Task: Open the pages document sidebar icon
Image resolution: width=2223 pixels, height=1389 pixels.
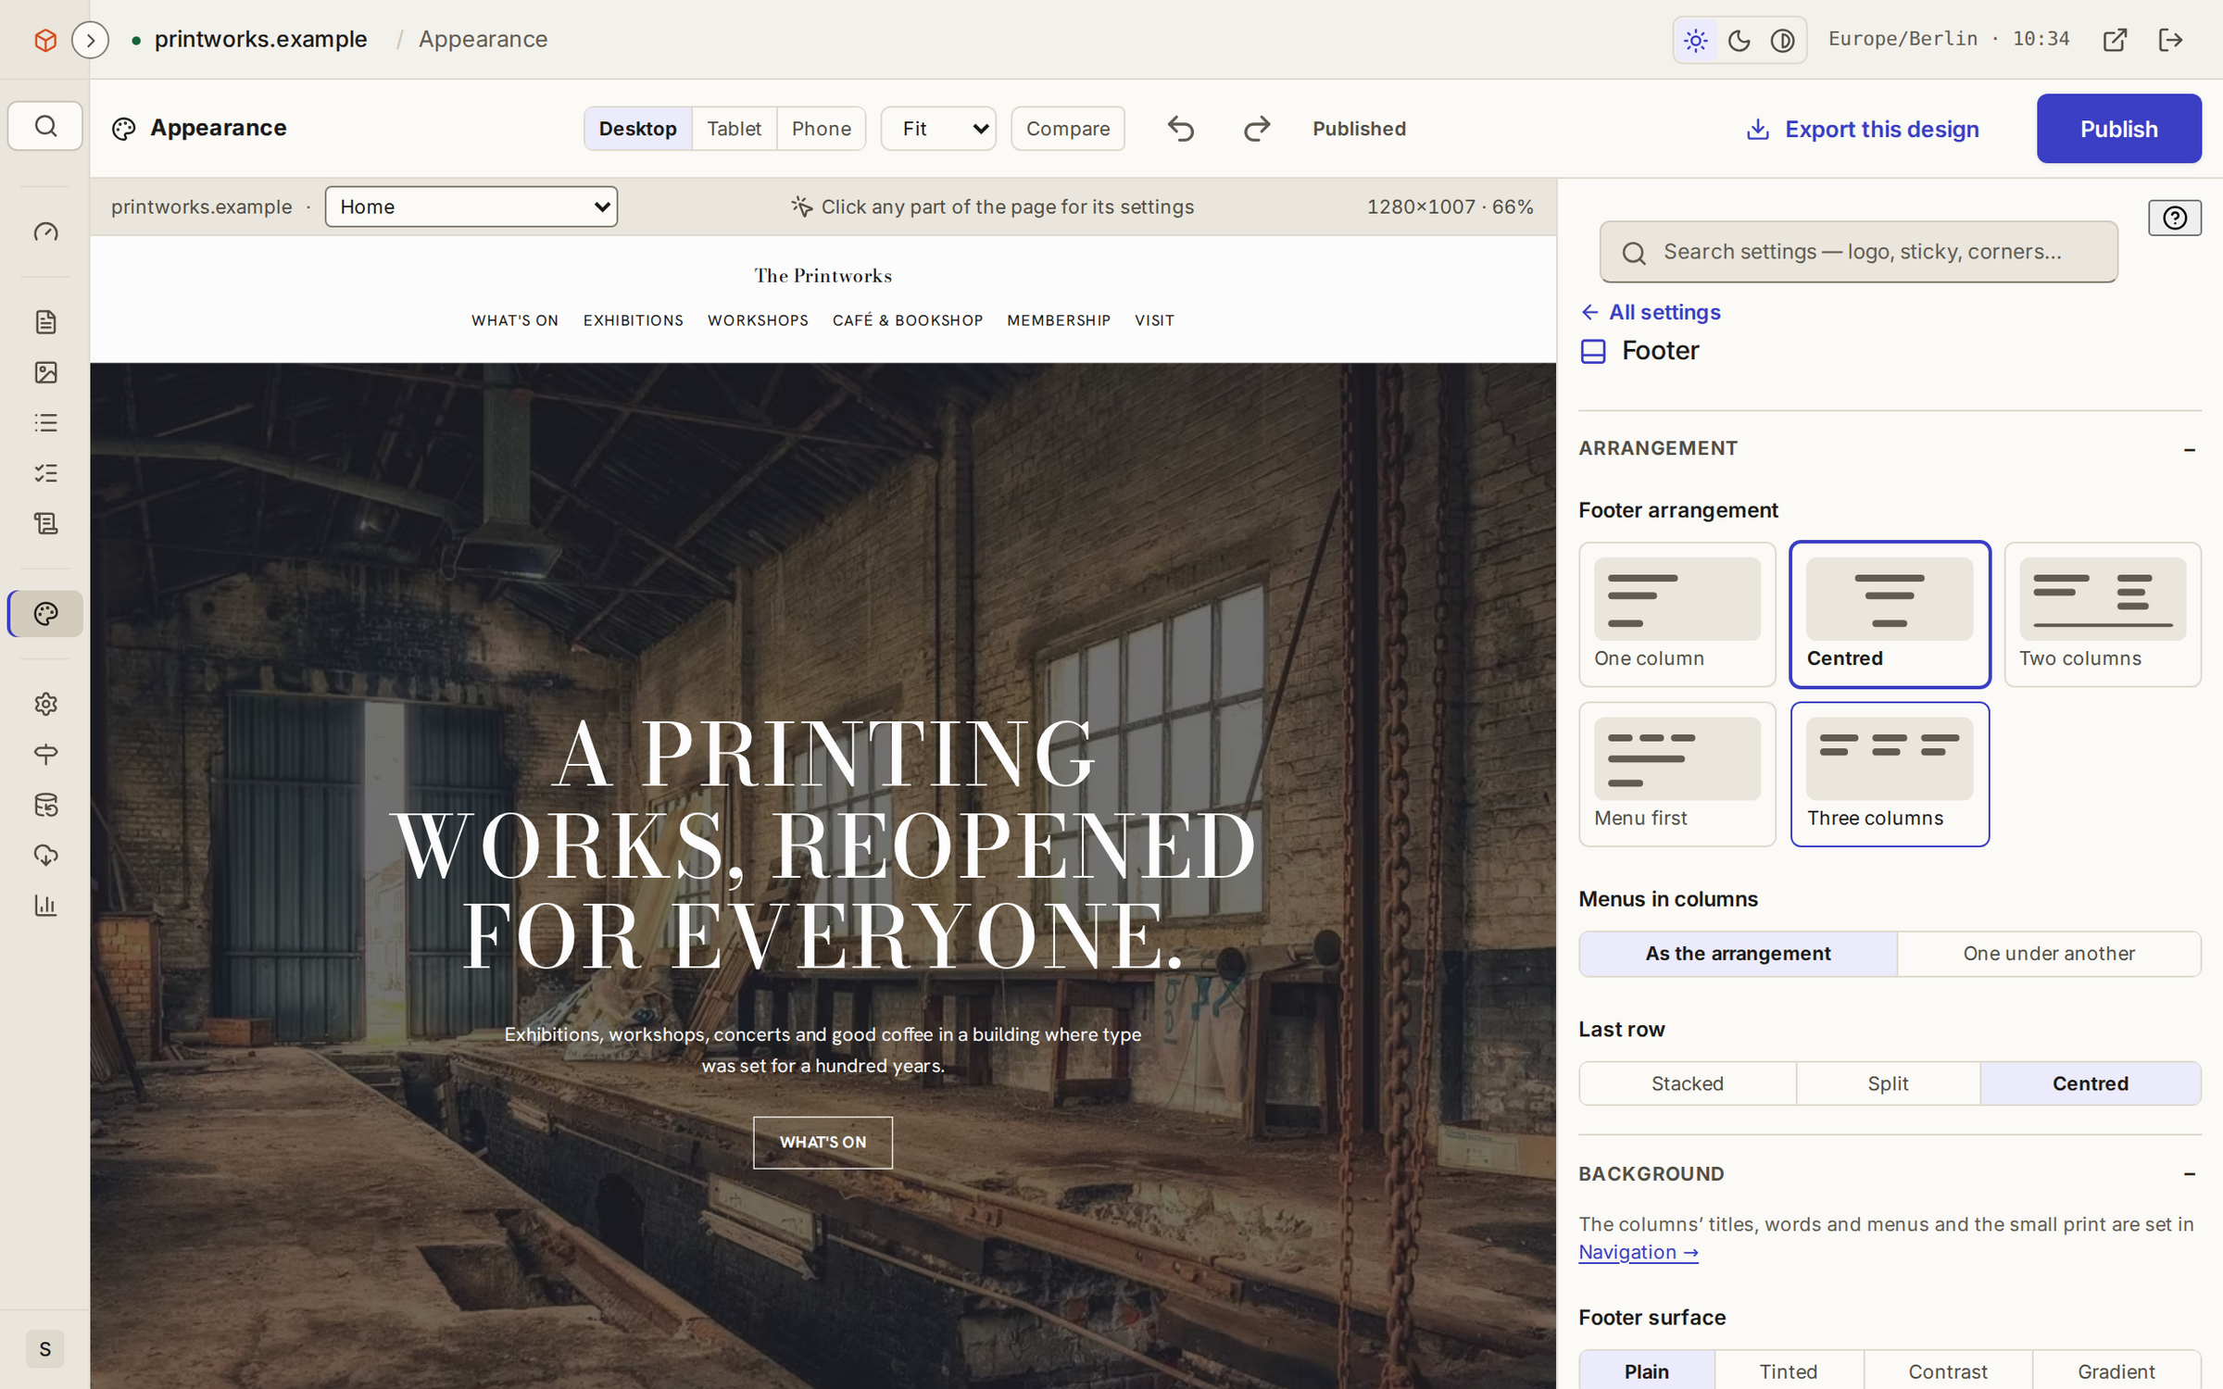Action: [x=45, y=321]
